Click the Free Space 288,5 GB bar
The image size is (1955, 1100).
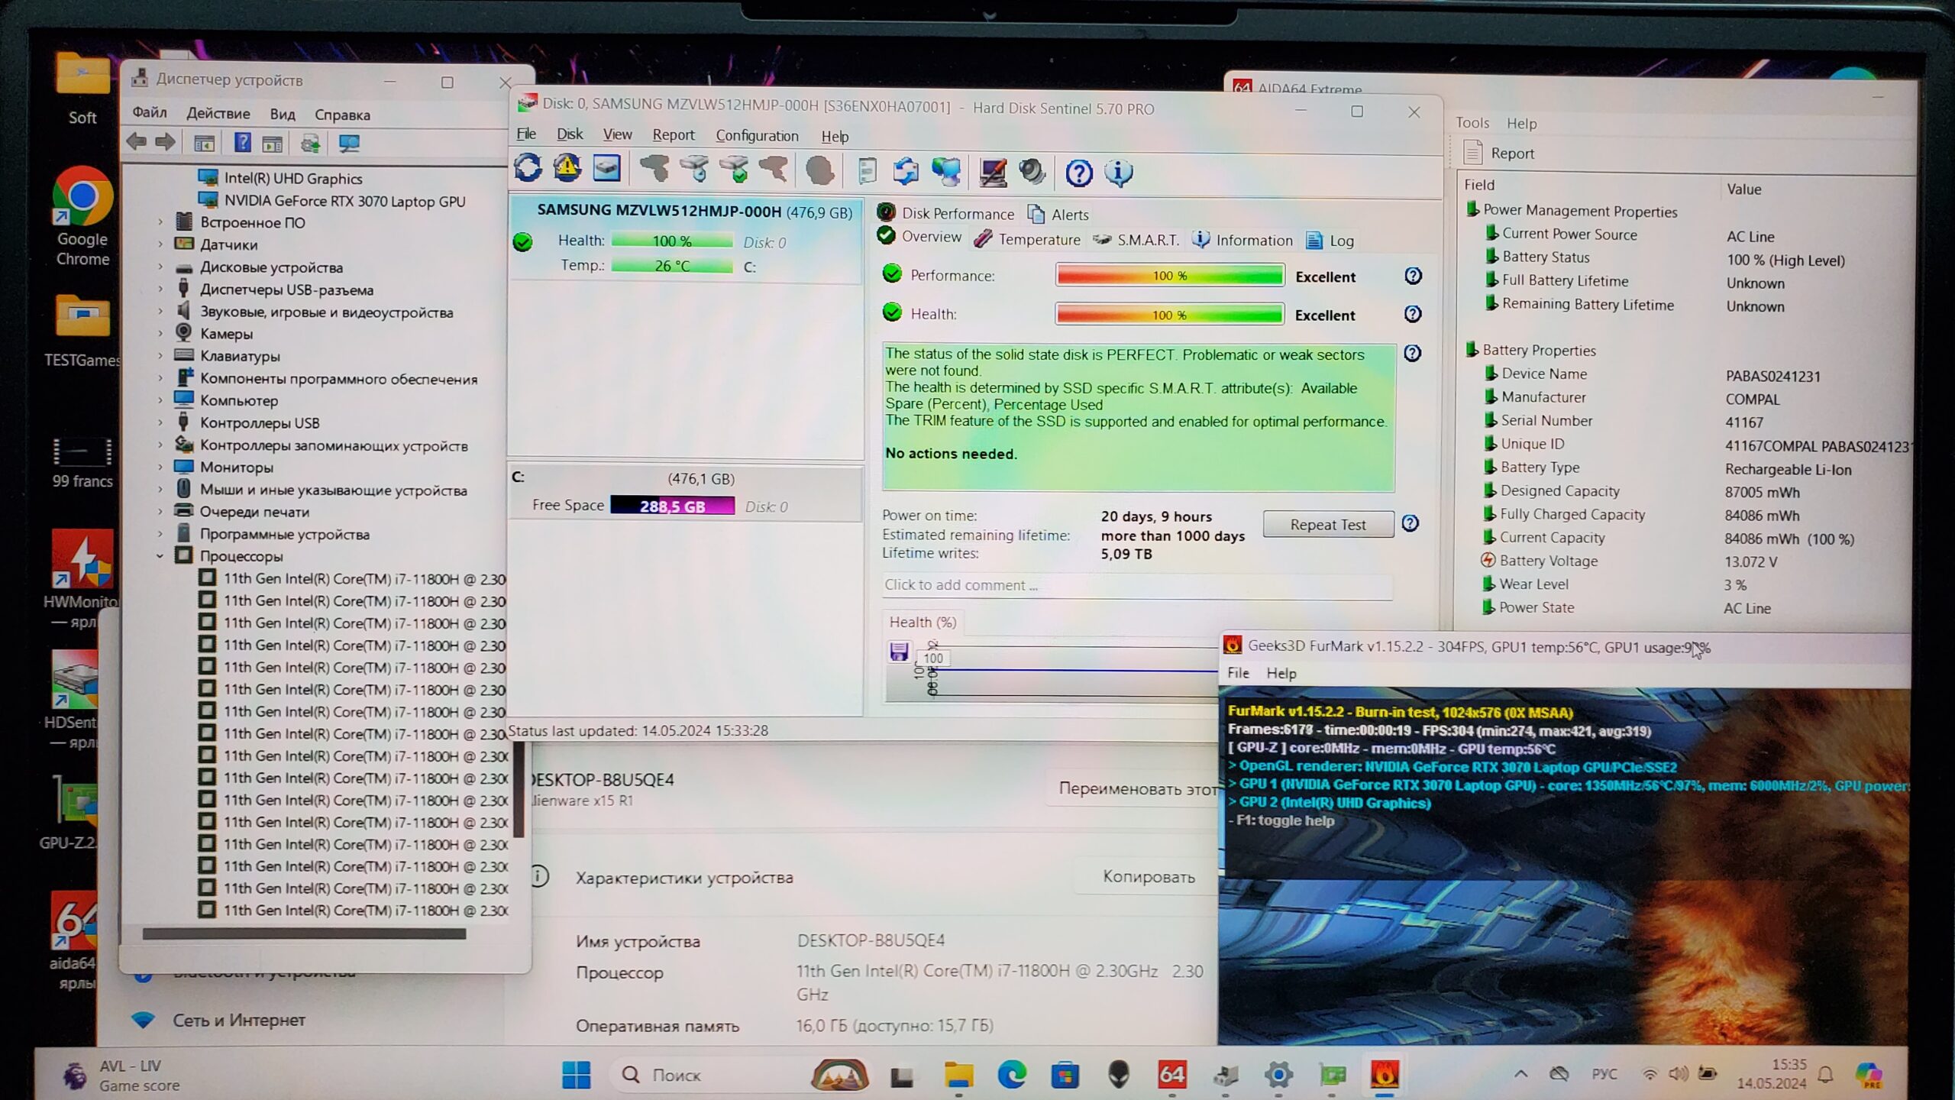[x=672, y=506]
